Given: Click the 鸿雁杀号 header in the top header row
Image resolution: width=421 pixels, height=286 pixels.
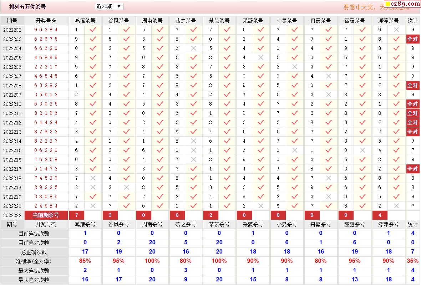Looking at the screenshot, I should point(85,21).
